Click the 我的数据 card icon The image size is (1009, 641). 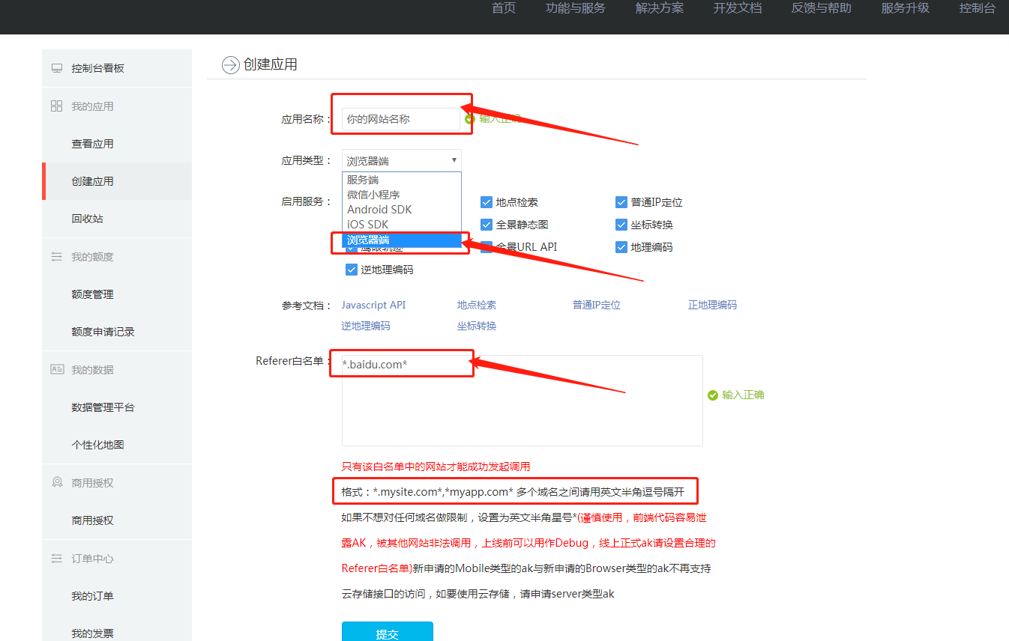56,370
